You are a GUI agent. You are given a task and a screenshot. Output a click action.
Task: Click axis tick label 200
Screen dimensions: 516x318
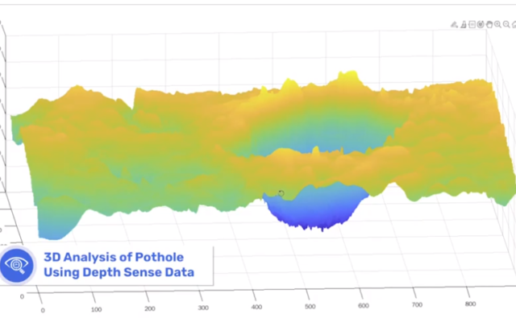point(150,308)
